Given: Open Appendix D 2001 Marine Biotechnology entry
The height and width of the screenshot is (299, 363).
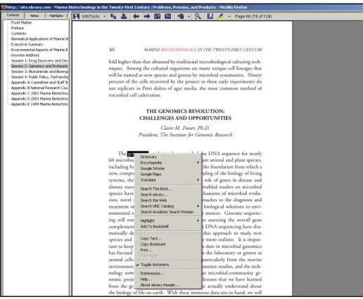Looking at the screenshot, I should [x=39, y=99].
